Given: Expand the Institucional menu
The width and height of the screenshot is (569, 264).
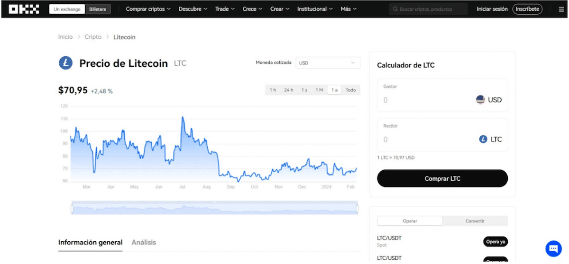Looking at the screenshot, I should click(315, 9).
